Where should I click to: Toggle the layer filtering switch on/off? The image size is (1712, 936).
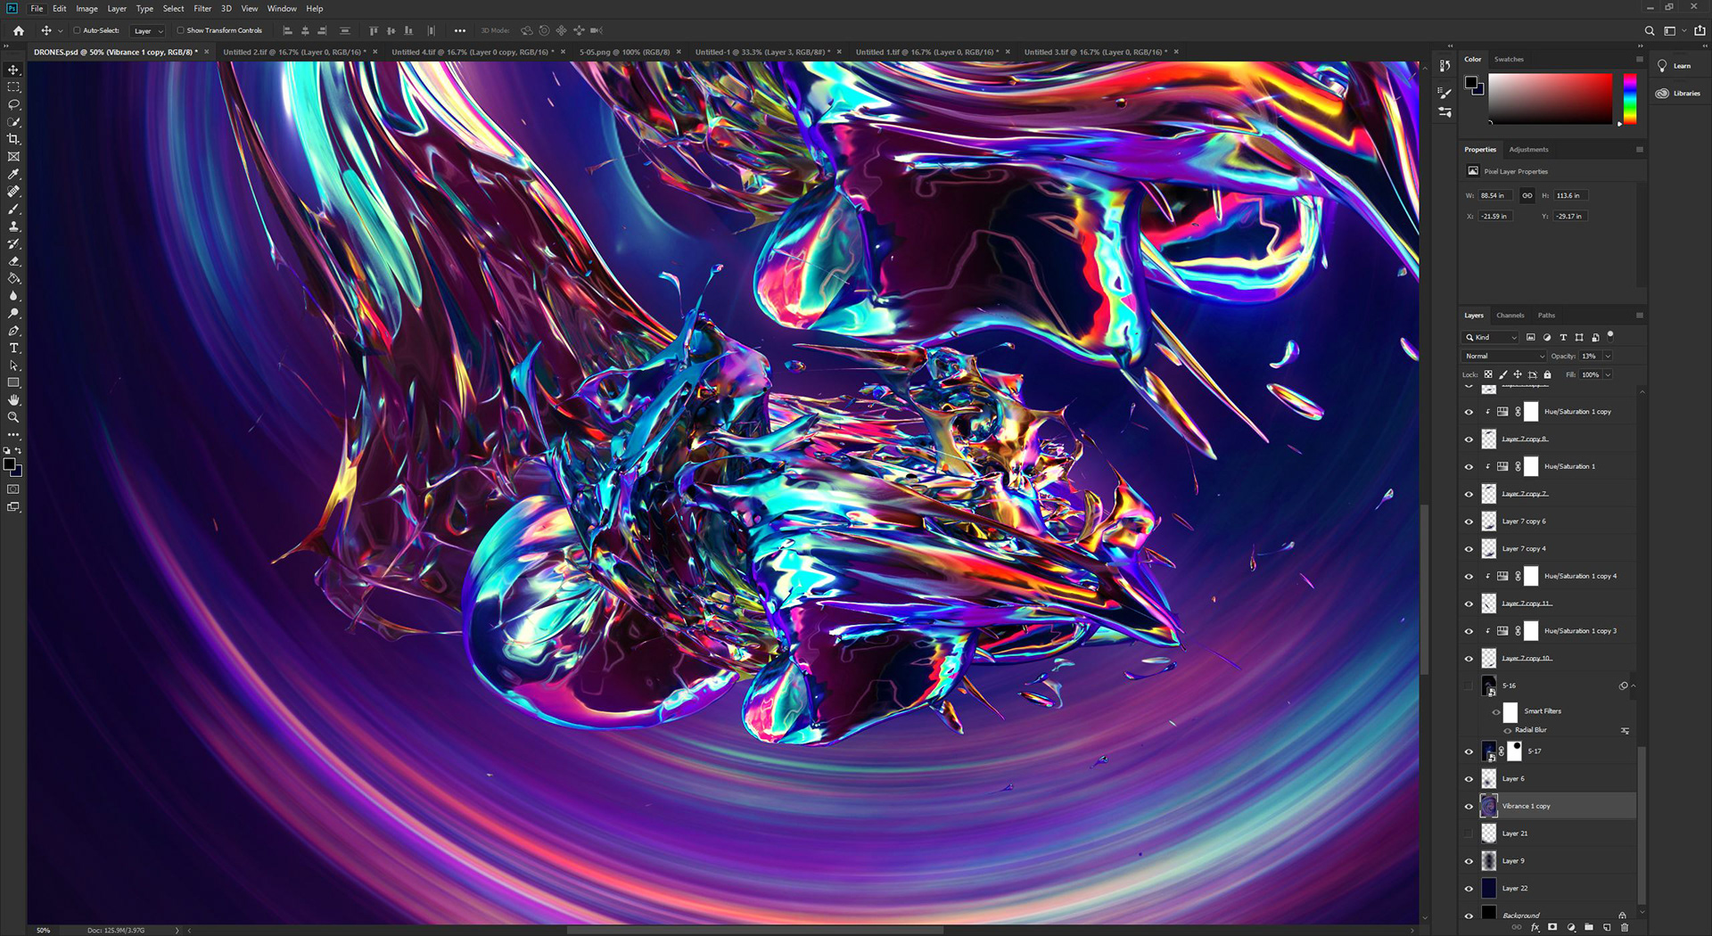(x=1610, y=335)
